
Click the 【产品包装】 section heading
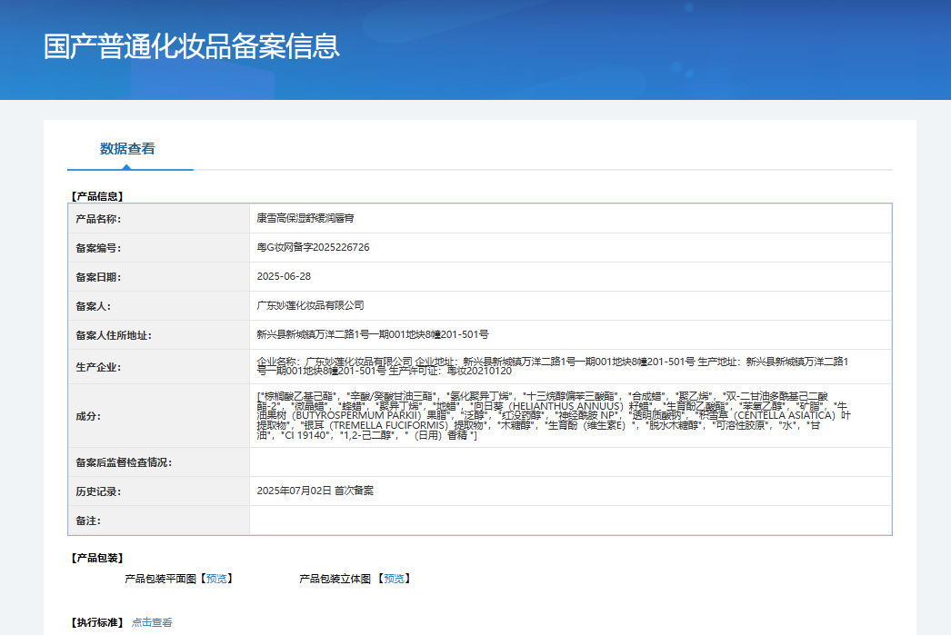(97, 558)
